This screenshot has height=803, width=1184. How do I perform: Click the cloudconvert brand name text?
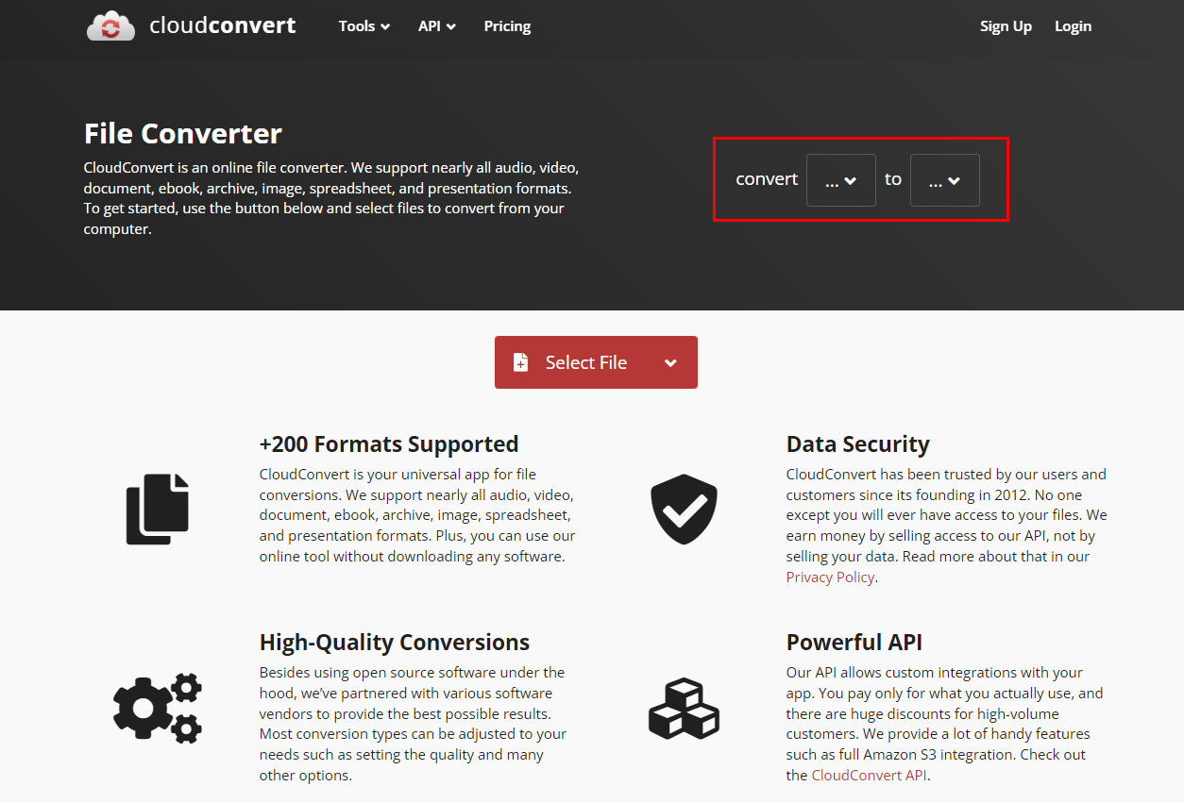tap(223, 25)
